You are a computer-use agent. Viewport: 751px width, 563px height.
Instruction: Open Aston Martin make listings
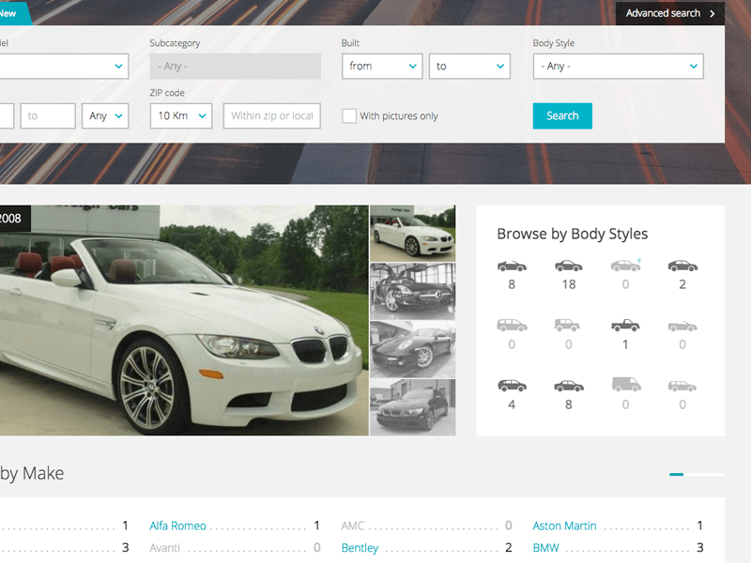pos(565,525)
